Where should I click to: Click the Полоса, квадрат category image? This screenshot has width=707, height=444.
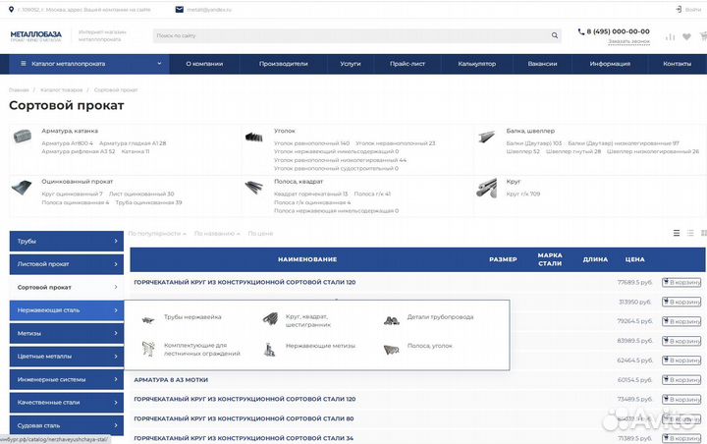[254, 187]
